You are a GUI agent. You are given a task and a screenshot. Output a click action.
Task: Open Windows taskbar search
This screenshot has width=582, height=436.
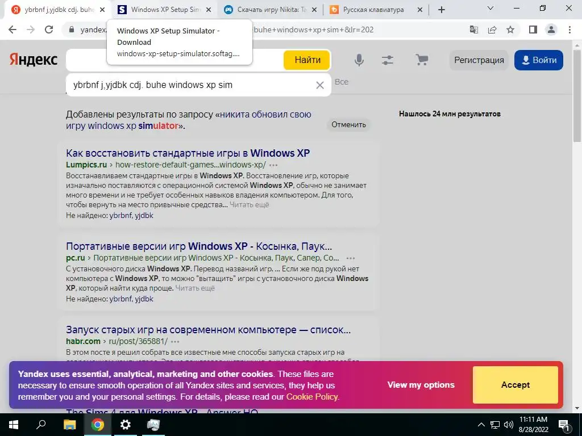pos(41,425)
